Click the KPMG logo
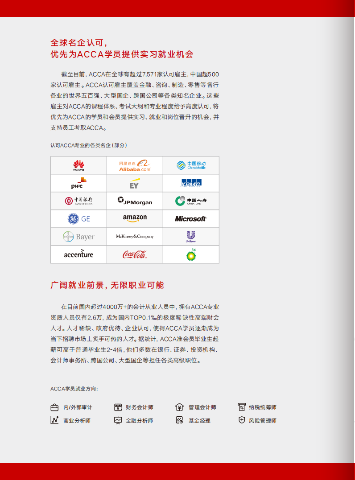 pos(191,183)
